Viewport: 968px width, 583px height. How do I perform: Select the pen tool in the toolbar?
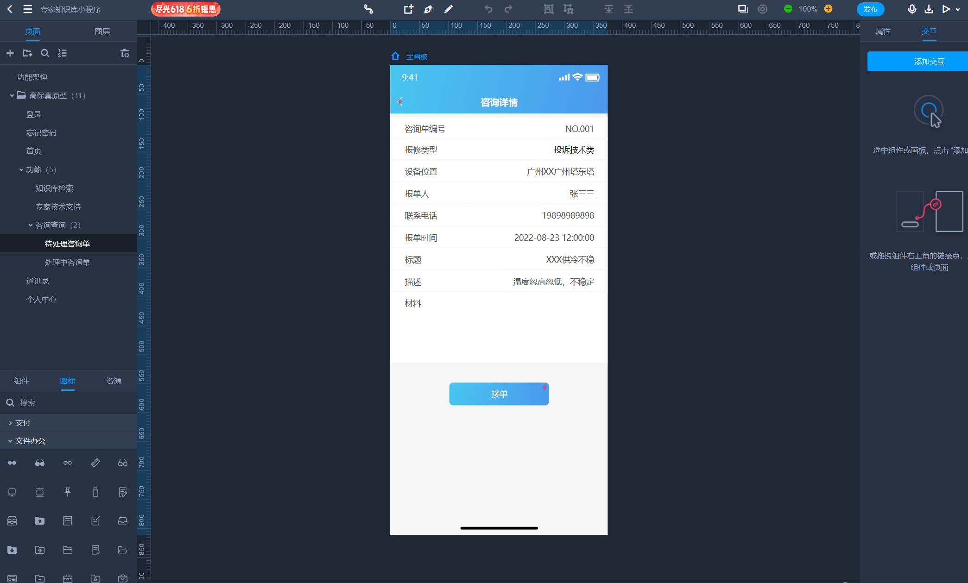point(428,9)
